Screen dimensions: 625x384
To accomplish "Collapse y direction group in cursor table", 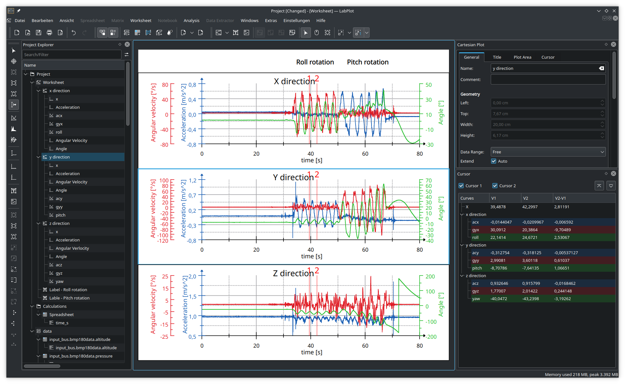I will point(462,245).
